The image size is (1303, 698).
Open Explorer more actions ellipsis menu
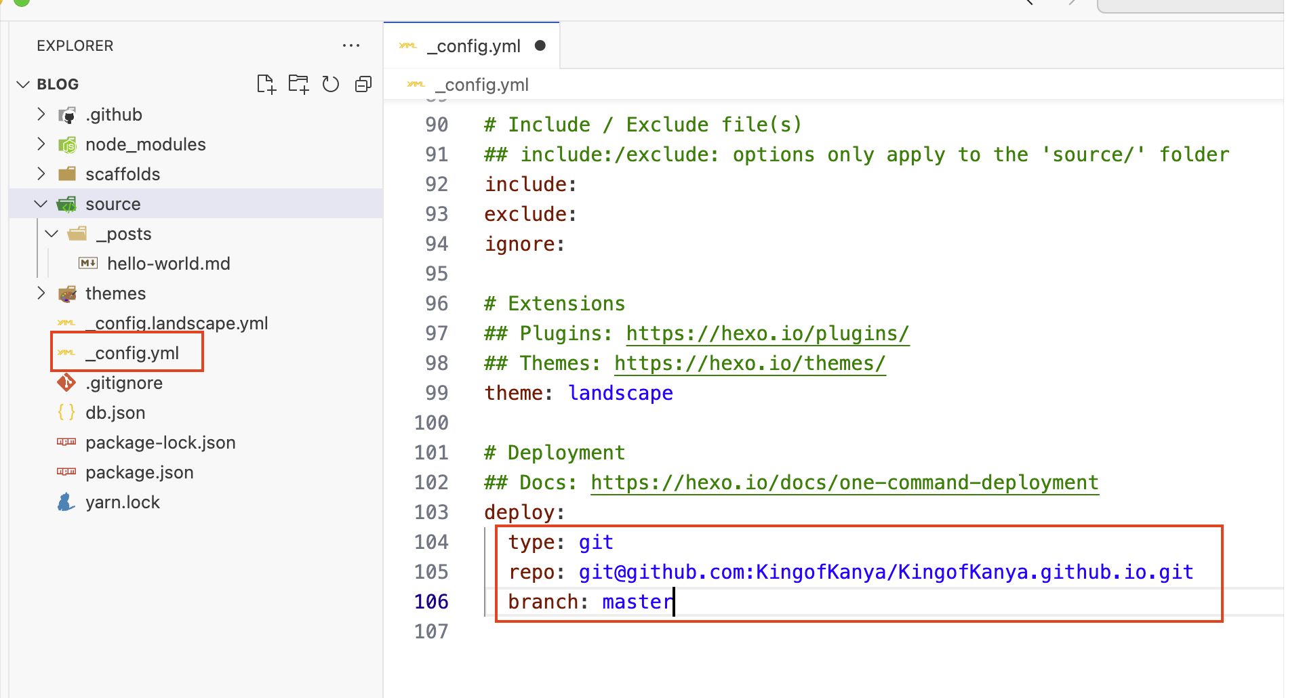[351, 45]
